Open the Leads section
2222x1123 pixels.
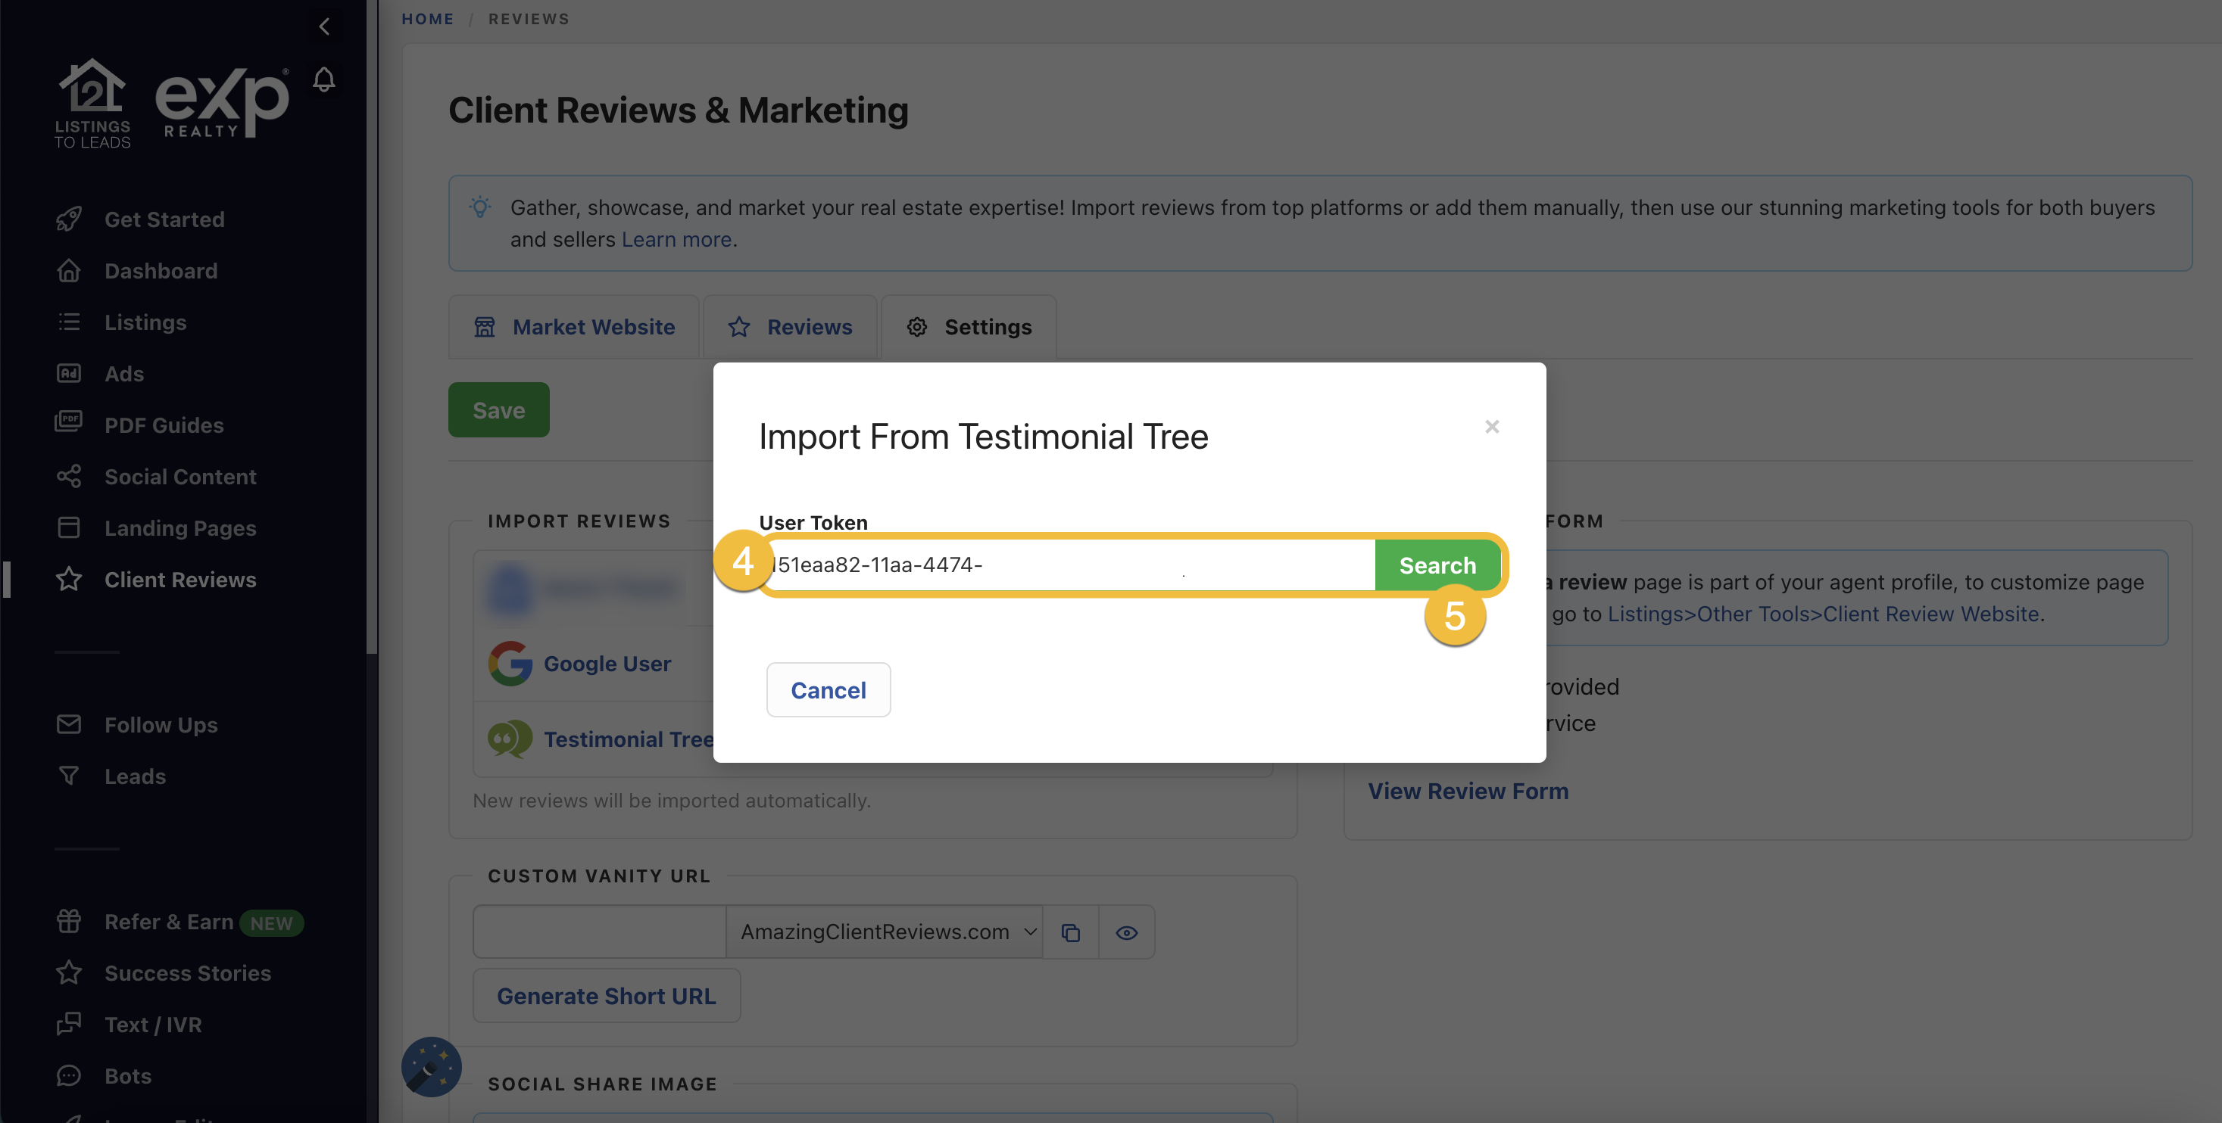coord(135,776)
